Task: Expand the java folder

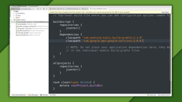Action: click(x=14, y=16)
